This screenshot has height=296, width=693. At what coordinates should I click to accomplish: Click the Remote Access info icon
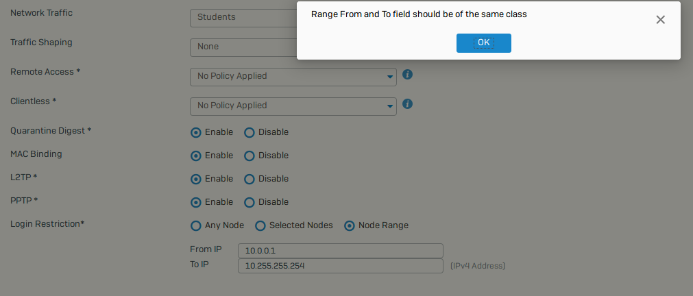[x=407, y=74]
